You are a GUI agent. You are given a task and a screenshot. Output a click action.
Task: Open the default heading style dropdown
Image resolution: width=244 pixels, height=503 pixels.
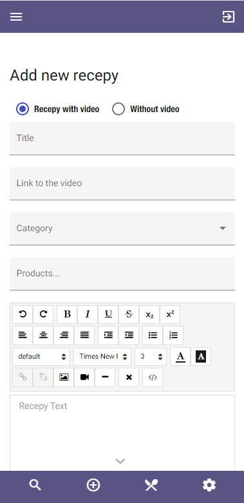tap(41, 356)
